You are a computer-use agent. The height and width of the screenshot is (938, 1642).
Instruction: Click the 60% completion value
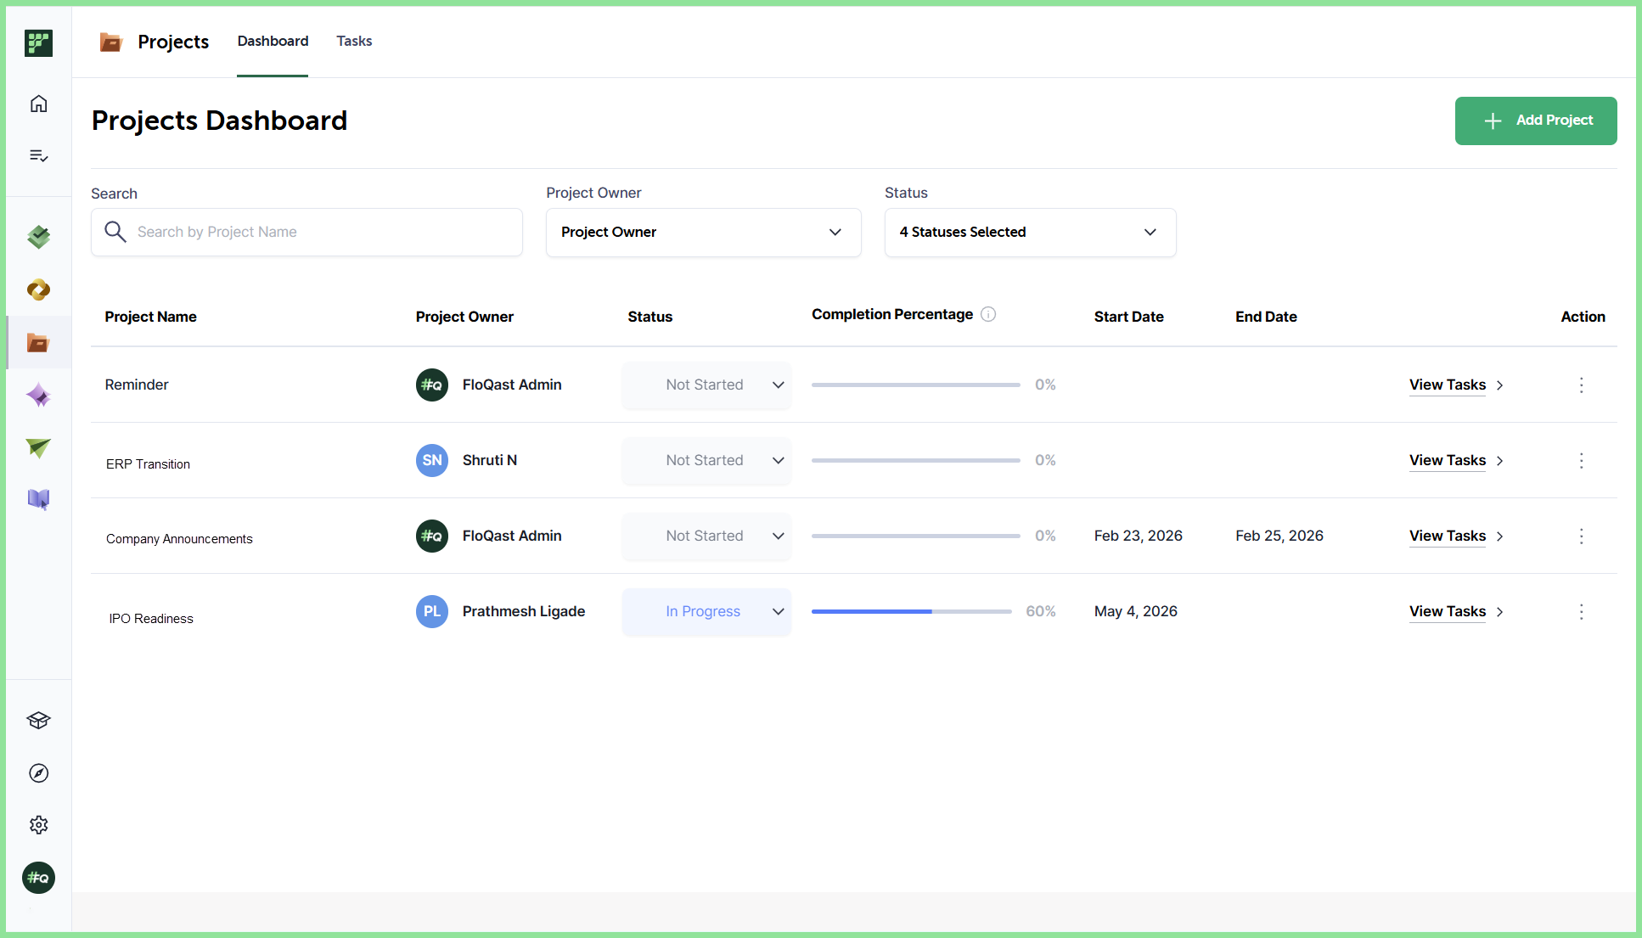(1040, 611)
